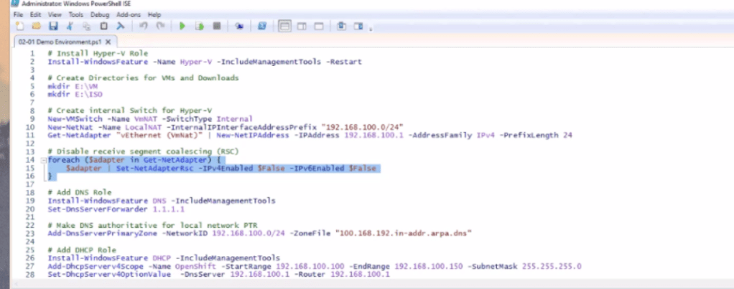This screenshot has width=734, height=289.
Task: Open the Edit menu
Action: click(36, 15)
